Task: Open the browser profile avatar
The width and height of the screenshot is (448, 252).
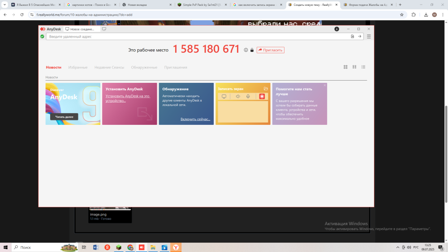Action: pos(434,15)
